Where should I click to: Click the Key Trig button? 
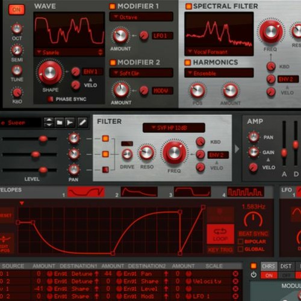pyautogui.click(x=220, y=250)
